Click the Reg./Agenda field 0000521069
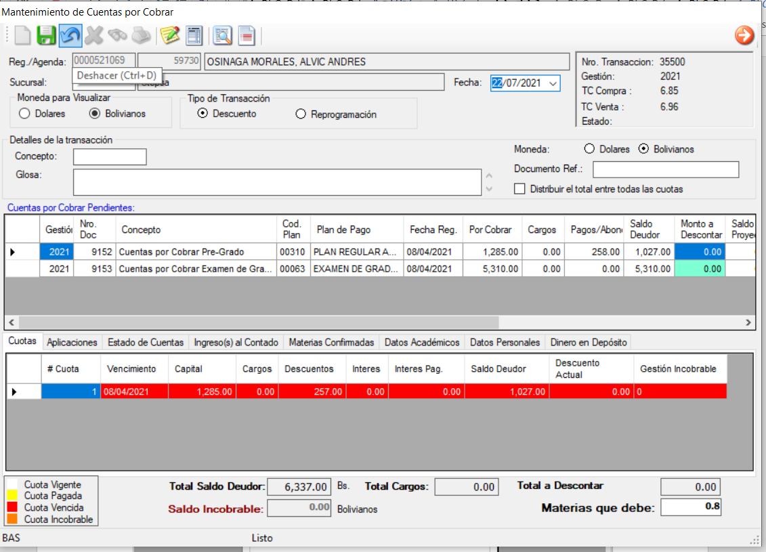Screen dimensions: 766x552 104,60
